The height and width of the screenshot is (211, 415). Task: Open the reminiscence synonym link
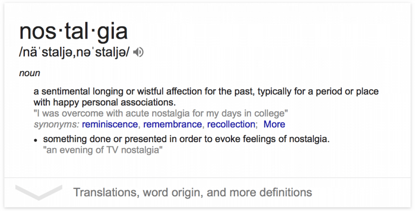(110, 124)
